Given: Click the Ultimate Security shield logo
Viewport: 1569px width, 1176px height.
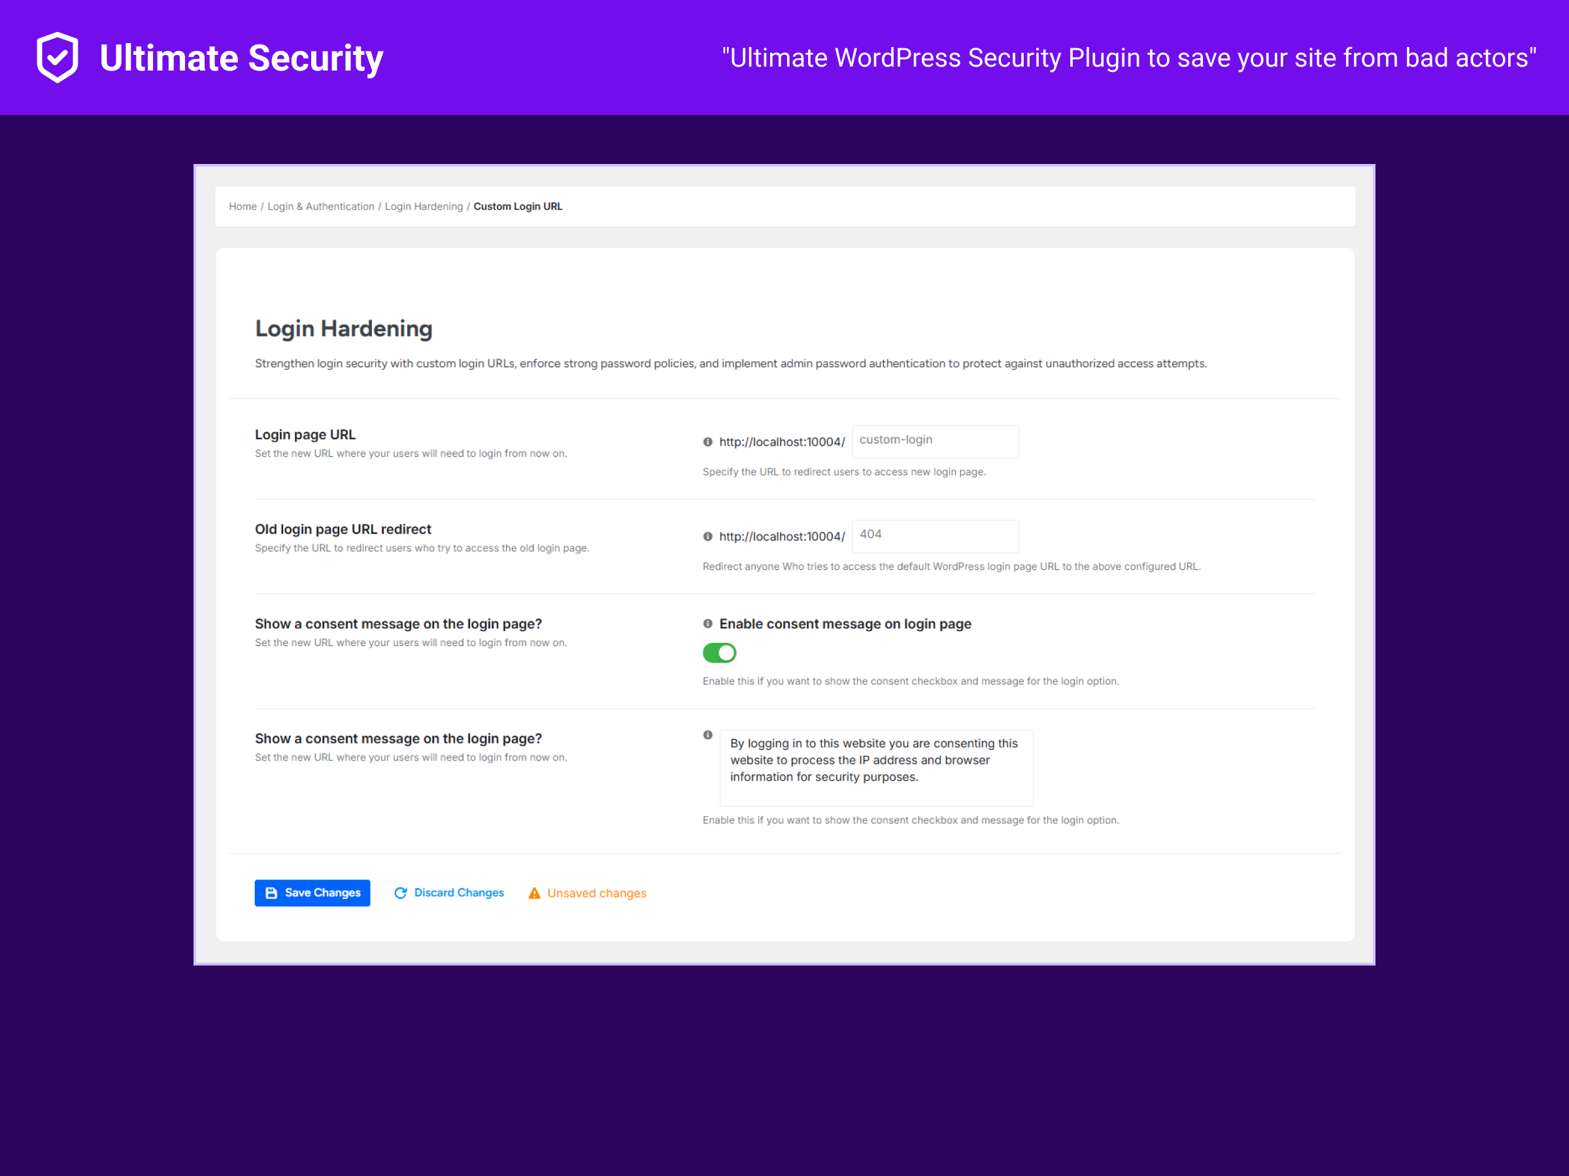Looking at the screenshot, I should (x=58, y=57).
